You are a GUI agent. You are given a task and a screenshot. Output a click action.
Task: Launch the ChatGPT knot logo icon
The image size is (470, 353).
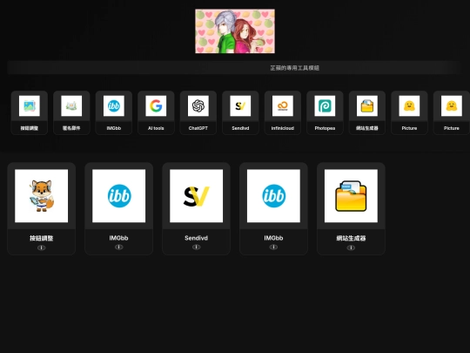[x=198, y=105]
